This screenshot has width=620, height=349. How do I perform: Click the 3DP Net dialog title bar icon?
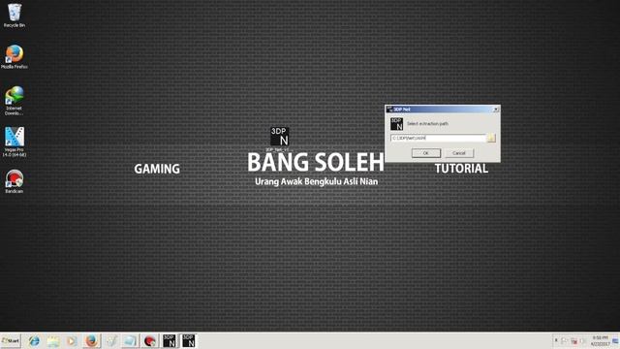pyautogui.click(x=389, y=110)
